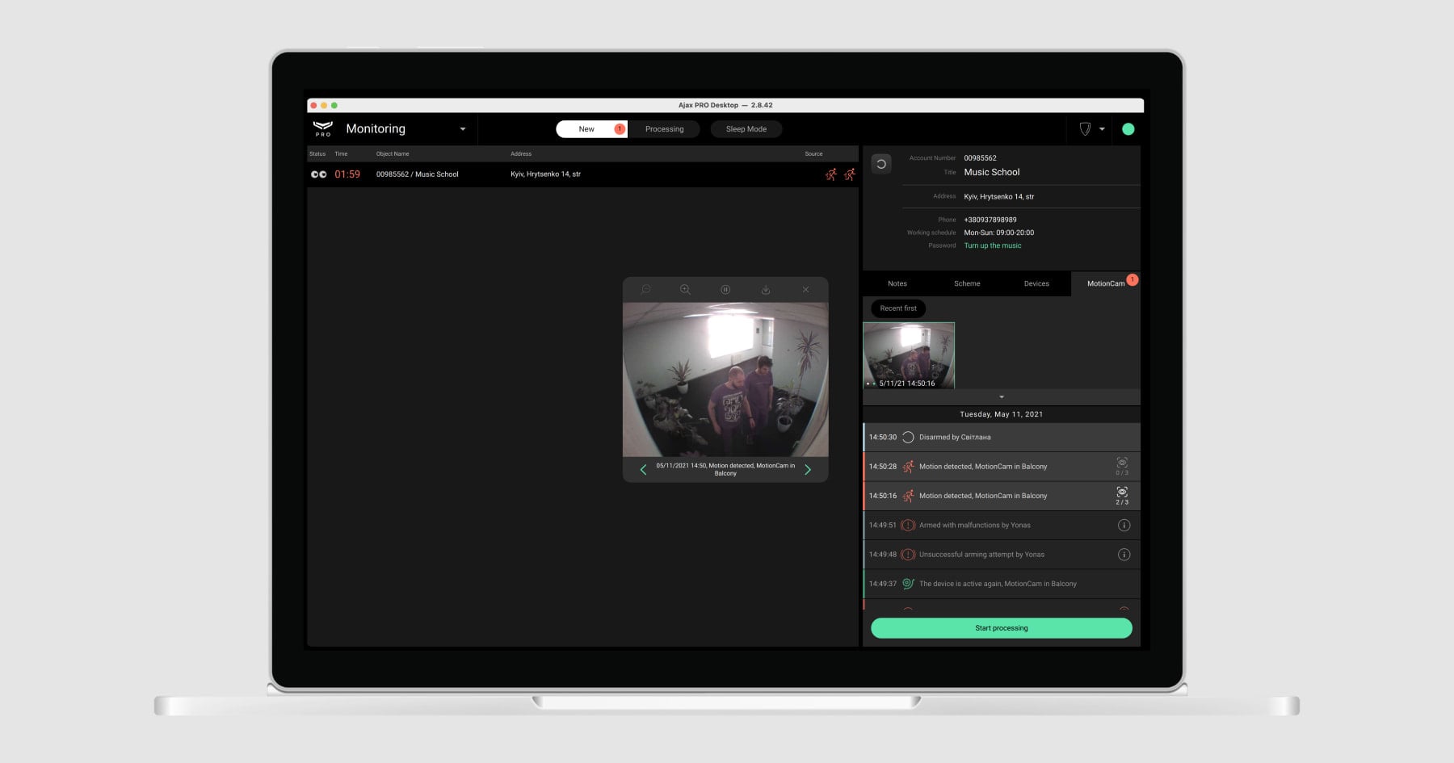Open the Processing tab
Image resolution: width=1454 pixels, height=763 pixels.
coord(664,129)
